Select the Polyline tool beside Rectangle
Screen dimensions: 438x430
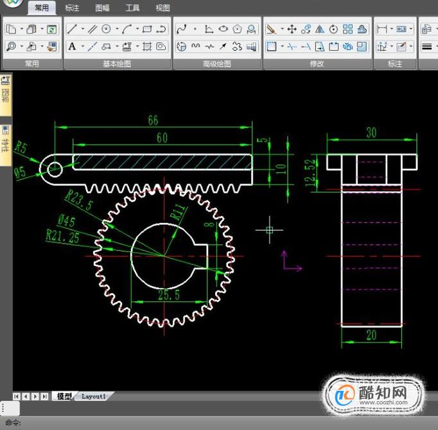[x=161, y=29]
